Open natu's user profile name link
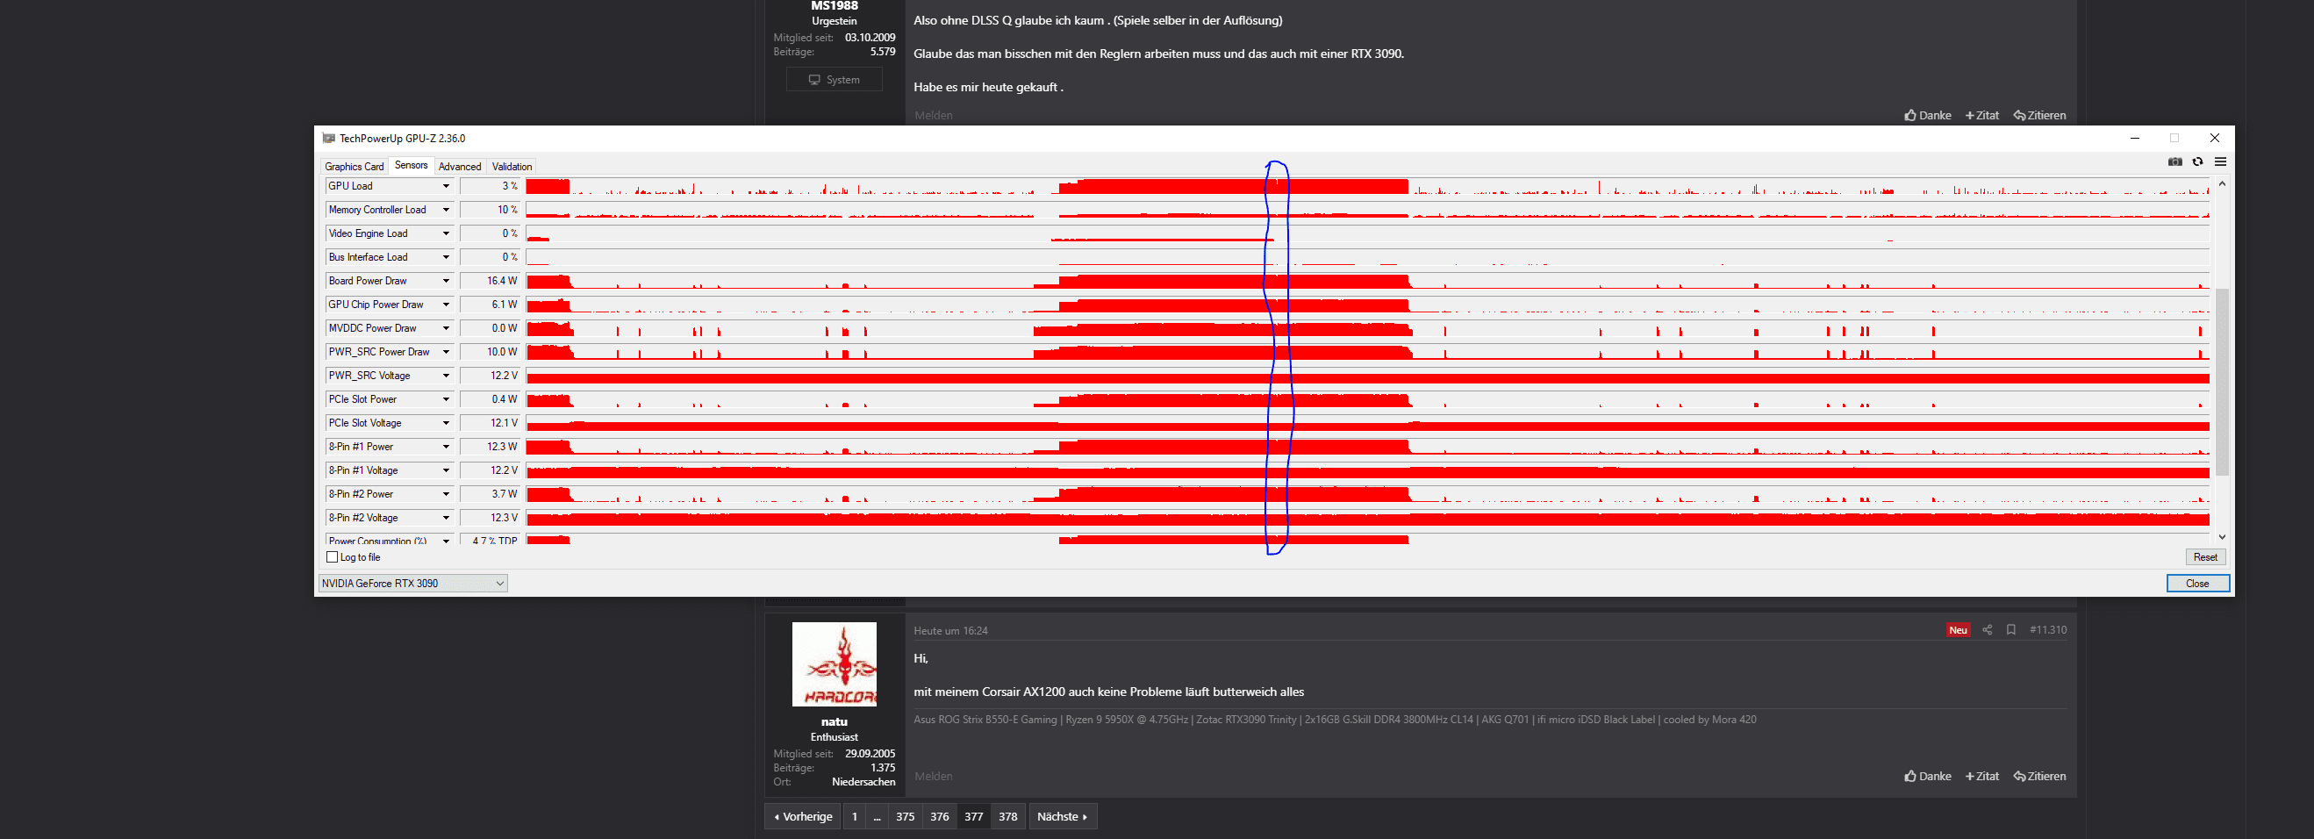This screenshot has width=2314, height=839. (x=834, y=721)
